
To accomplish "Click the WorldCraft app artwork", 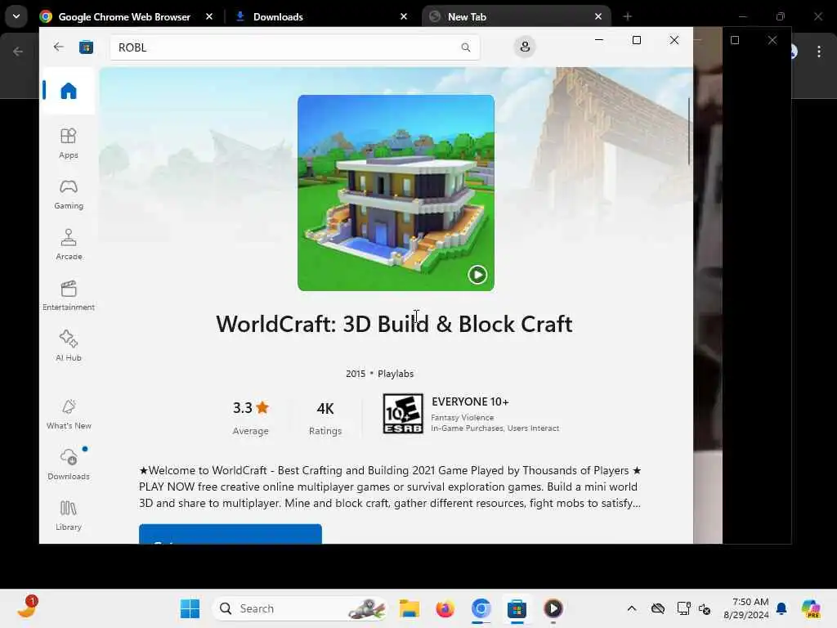I will pos(396,193).
